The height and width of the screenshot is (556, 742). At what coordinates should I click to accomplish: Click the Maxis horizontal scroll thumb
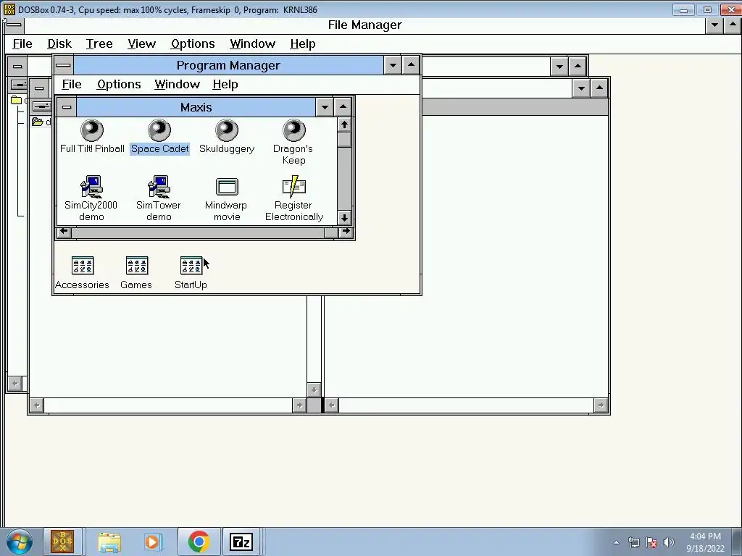pos(330,232)
